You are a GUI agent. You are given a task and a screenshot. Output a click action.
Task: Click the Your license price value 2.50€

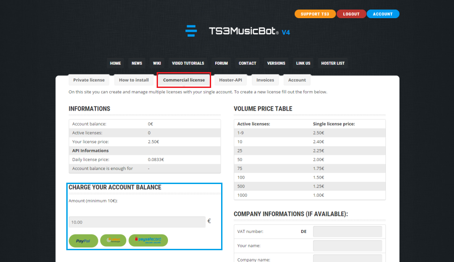153,142
